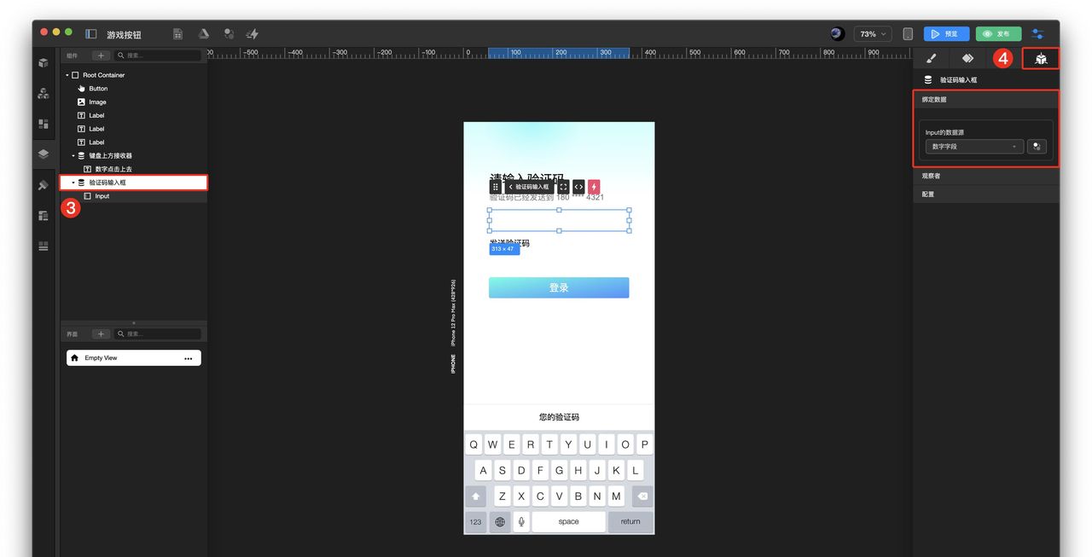This screenshot has height=557, width=1092.
Task: Expand the 配置 section
Action: (986, 194)
